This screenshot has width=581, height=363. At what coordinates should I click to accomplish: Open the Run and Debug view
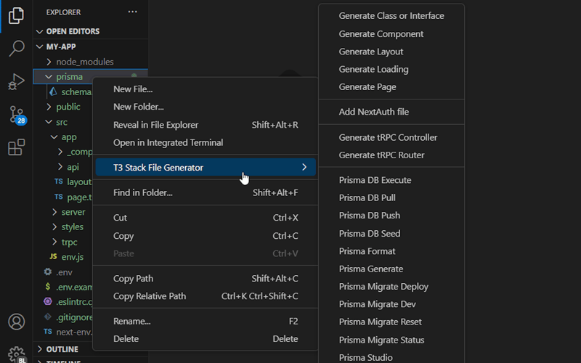pos(16,81)
